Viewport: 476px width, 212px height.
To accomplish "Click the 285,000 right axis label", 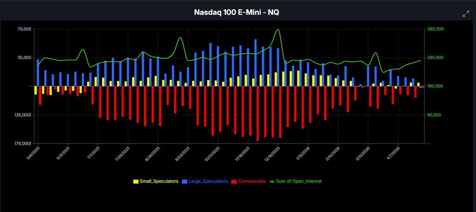I will [x=436, y=57].
